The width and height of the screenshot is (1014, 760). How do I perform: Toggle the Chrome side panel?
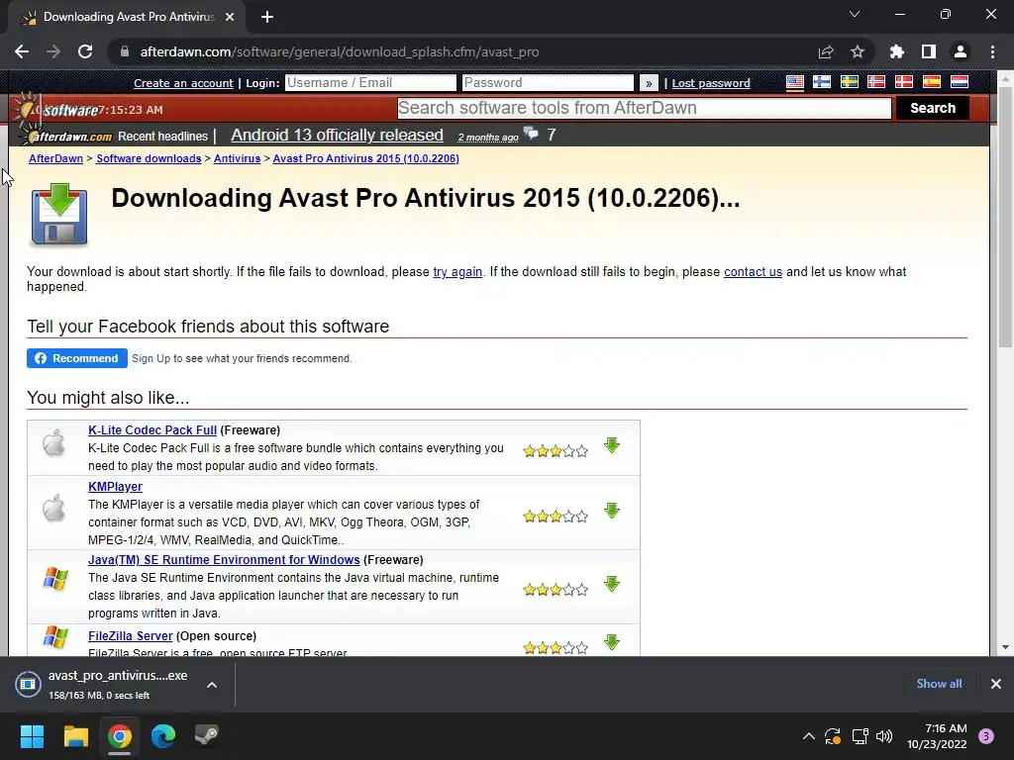(x=929, y=51)
